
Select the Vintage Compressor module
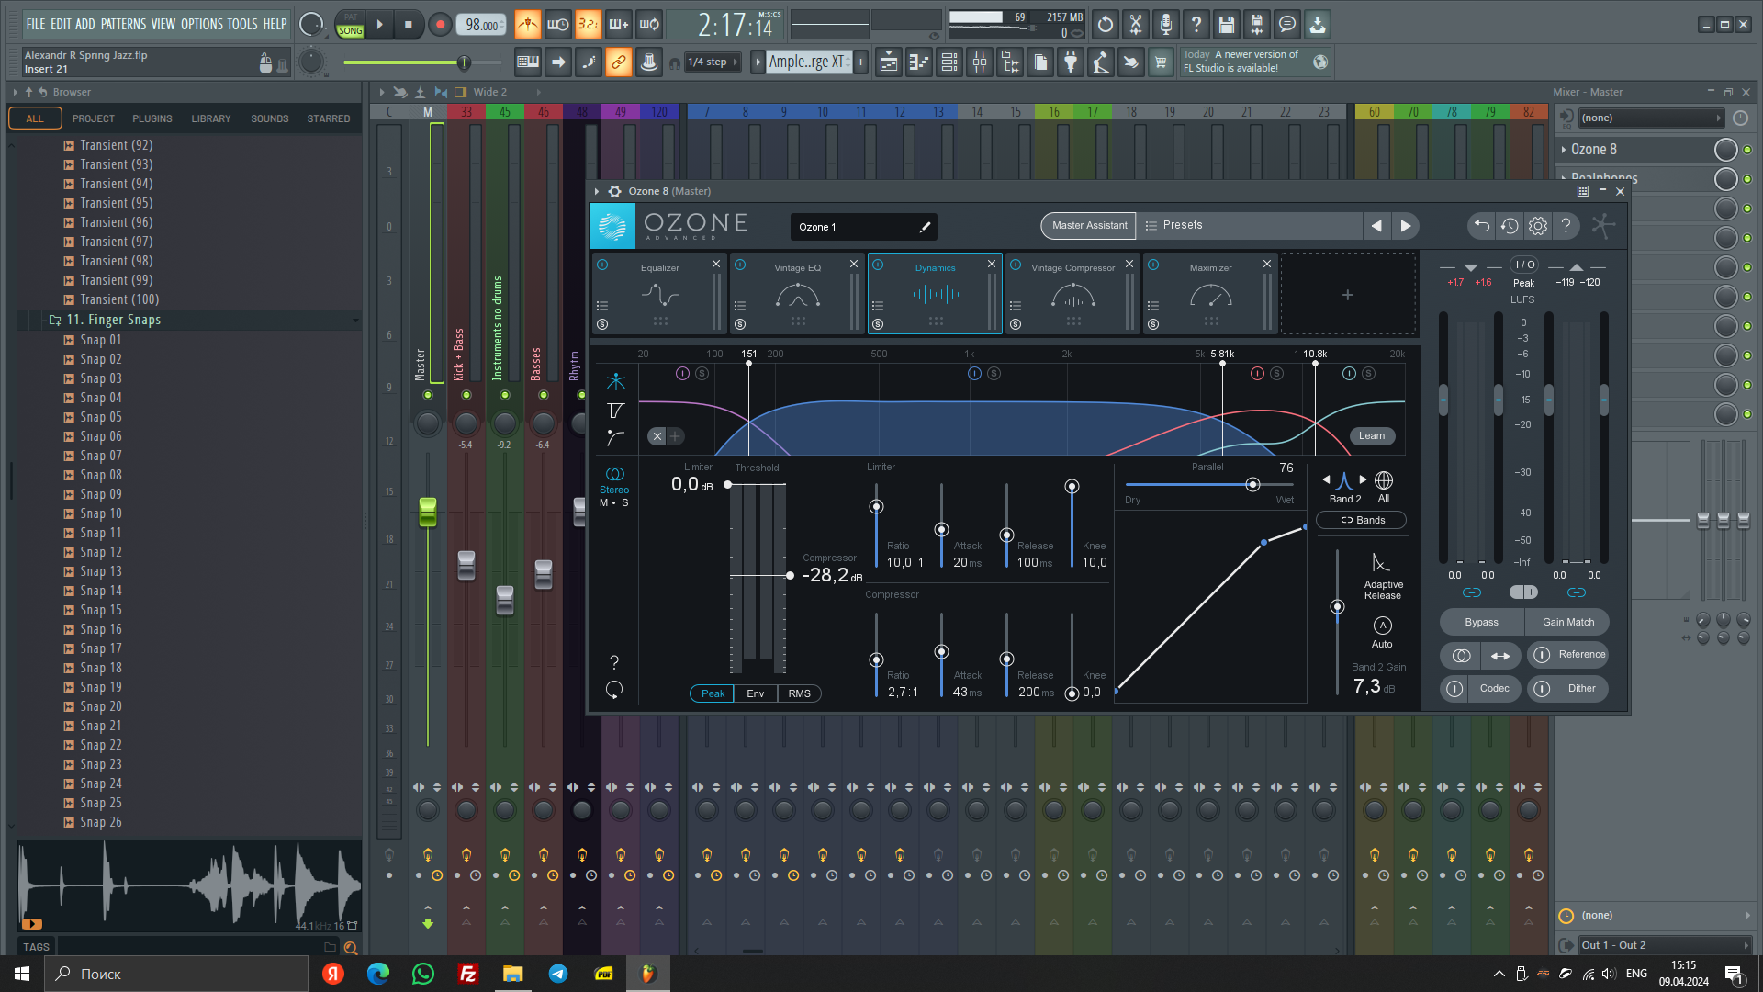point(1072,294)
